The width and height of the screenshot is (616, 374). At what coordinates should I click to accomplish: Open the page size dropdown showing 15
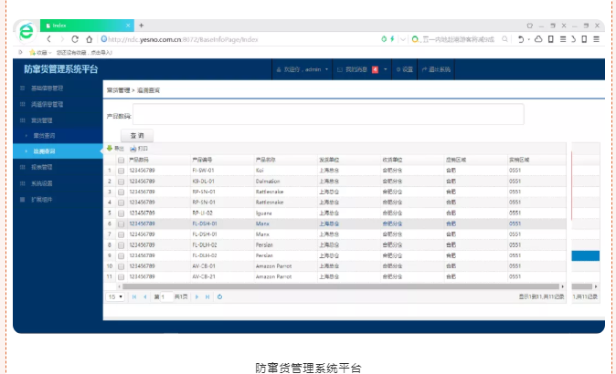[116, 296]
